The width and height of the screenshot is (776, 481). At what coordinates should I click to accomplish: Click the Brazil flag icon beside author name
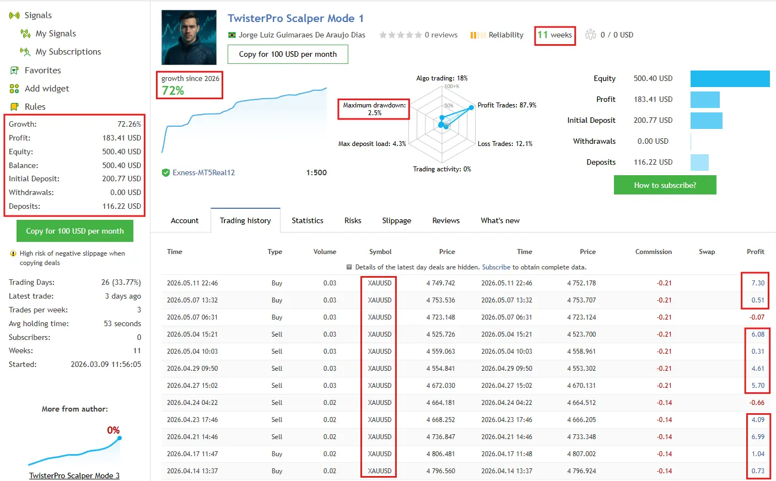pos(232,35)
